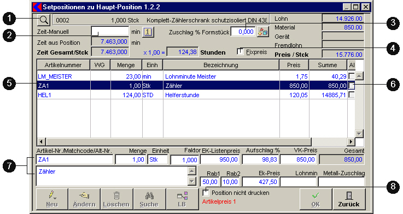Click the Zeit aus Position value field

110,41
